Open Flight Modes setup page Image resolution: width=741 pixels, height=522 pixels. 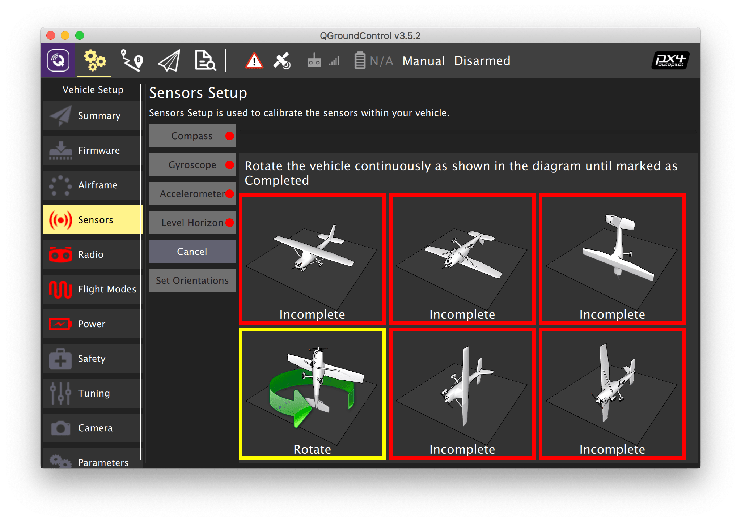(93, 289)
